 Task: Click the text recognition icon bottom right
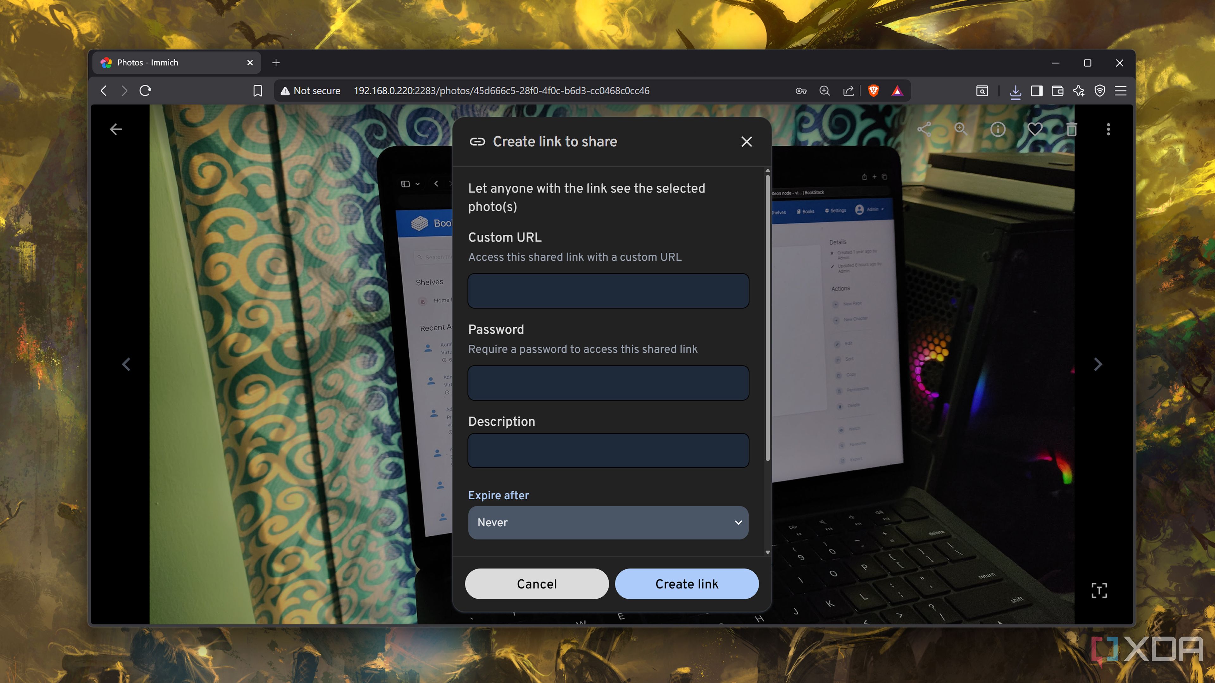tap(1099, 590)
